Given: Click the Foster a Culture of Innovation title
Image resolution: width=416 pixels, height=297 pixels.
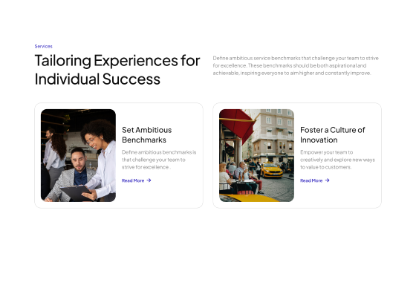Looking at the screenshot, I should [x=333, y=134].
